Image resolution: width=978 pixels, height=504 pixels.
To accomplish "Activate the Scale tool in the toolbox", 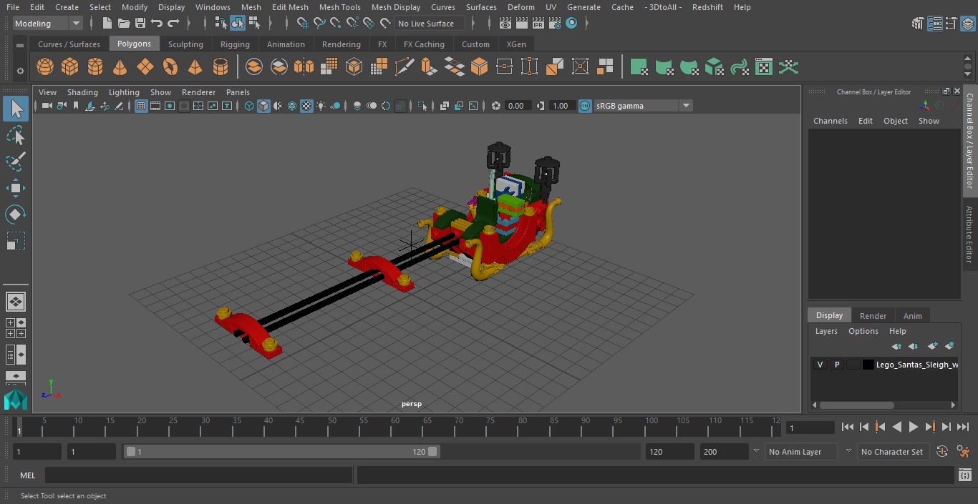I will [16, 241].
